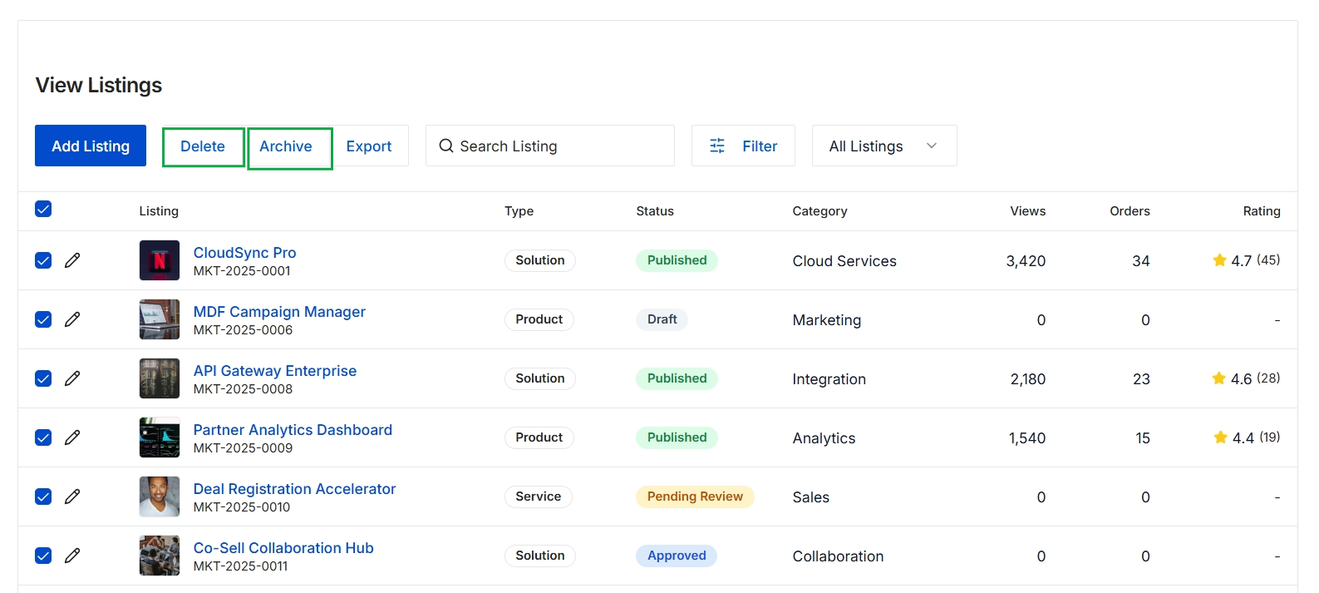The width and height of the screenshot is (1319, 593).
Task: Open the Deal Registration Accelerator thumbnail
Action: tap(160, 497)
